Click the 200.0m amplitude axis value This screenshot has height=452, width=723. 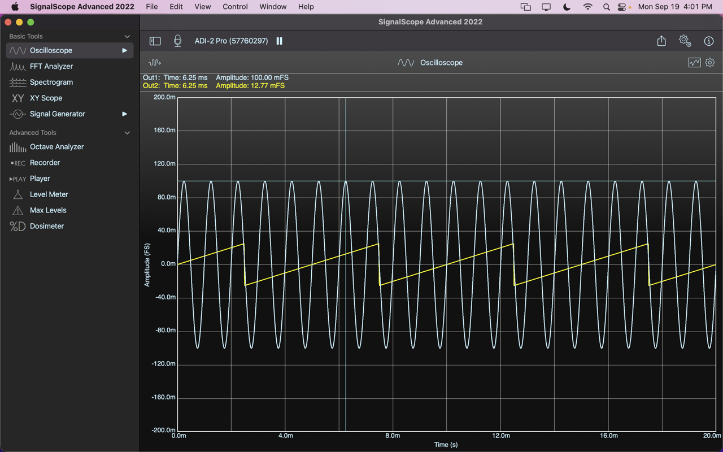[x=164, y=97]
